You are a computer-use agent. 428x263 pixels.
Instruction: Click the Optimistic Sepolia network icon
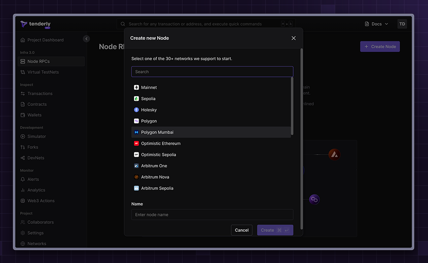click(137, 155)
